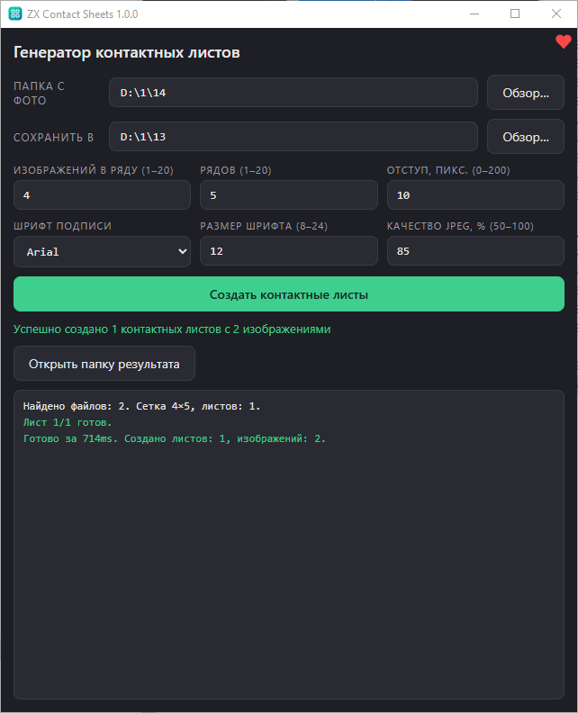This screenshot has width=578, height=713.
Task: Click the images per row field
Action: (103, 195)
